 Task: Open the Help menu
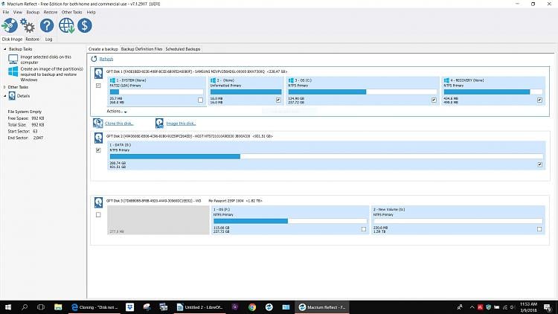pyautogui.click(x=91, y=12)
